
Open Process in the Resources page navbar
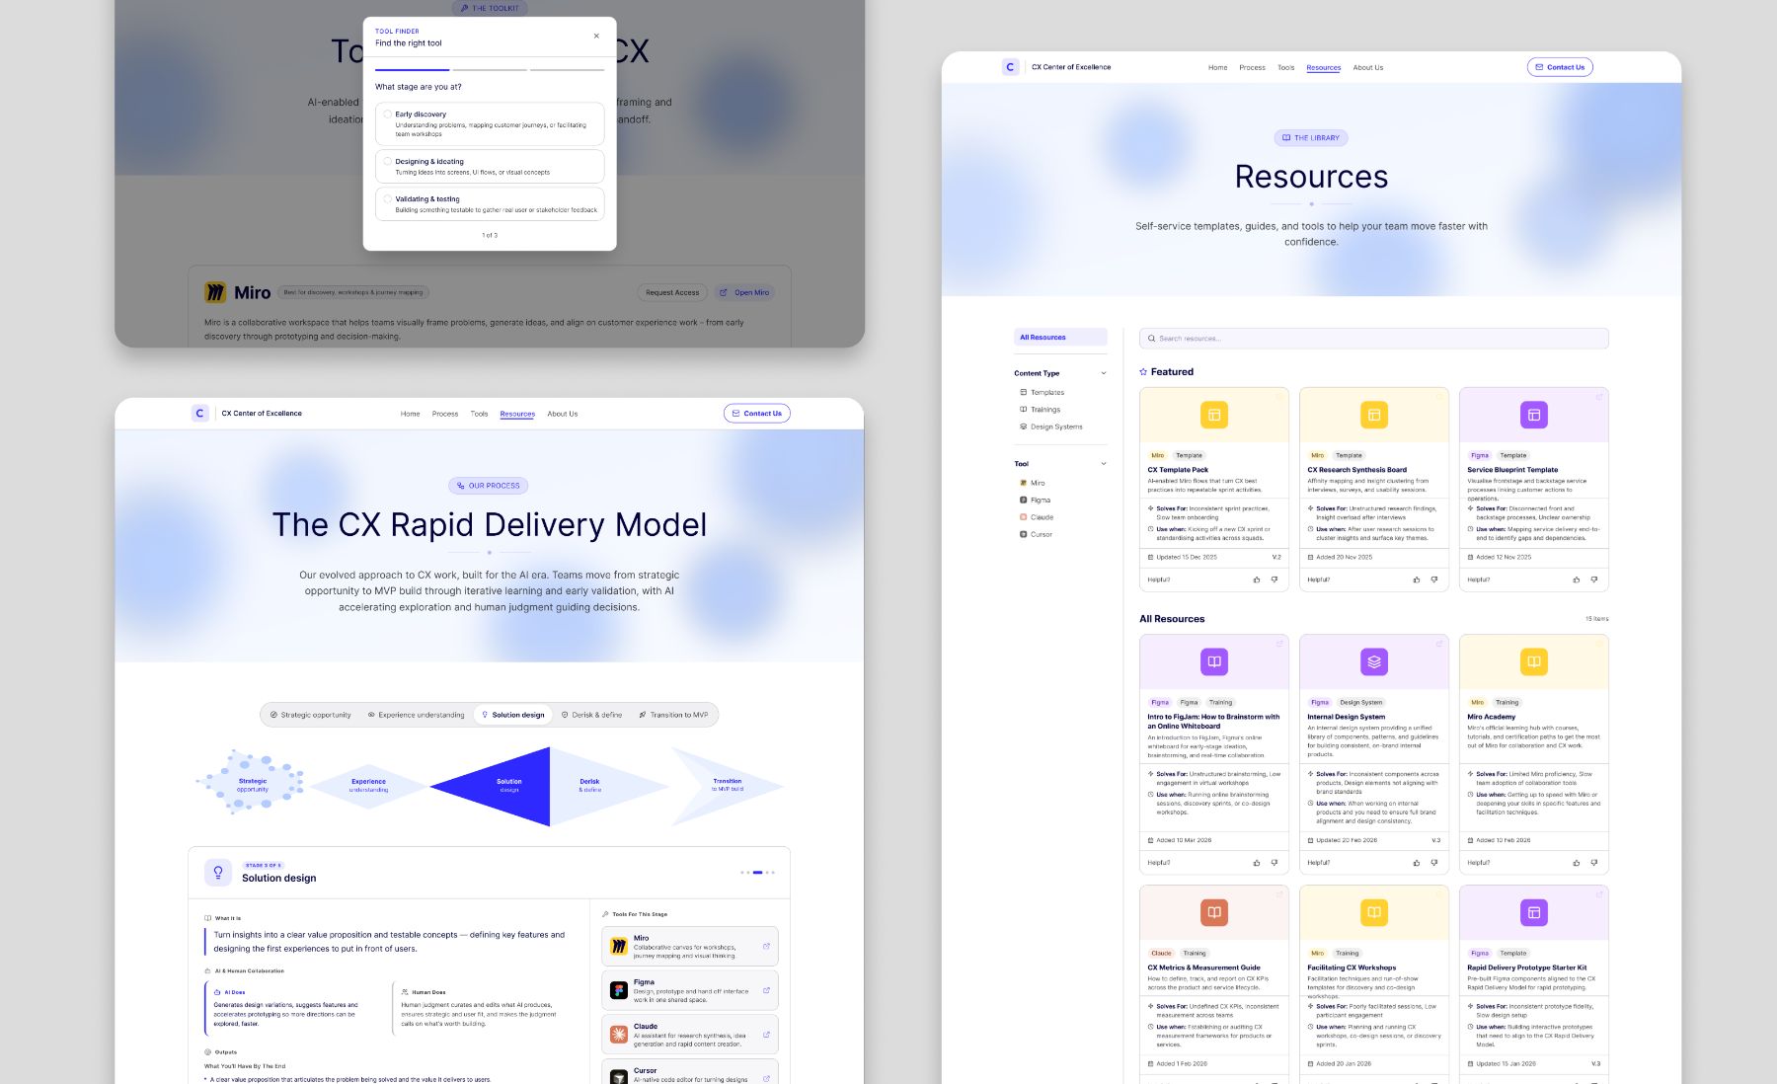[x=1252, y=67]
